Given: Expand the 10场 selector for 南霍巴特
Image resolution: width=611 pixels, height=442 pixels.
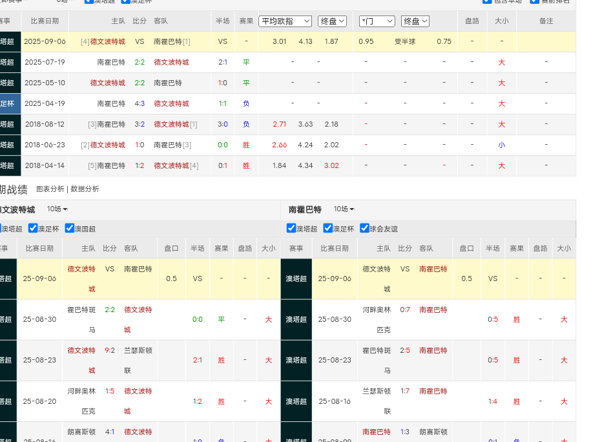Looking at the screenshot, I should (344, 209).
